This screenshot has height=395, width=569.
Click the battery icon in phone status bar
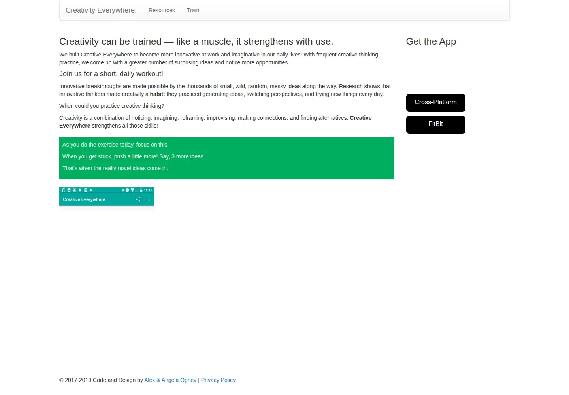[x=141, y=190]
